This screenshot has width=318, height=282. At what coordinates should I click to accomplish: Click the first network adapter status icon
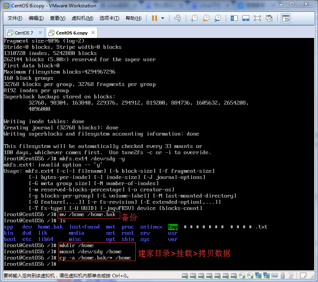click(x=258, y=275)
